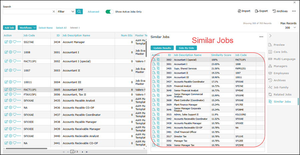This screenshot has height=155, width=300.
Task: Open the Filter dropdown
Action: point(66,12)
